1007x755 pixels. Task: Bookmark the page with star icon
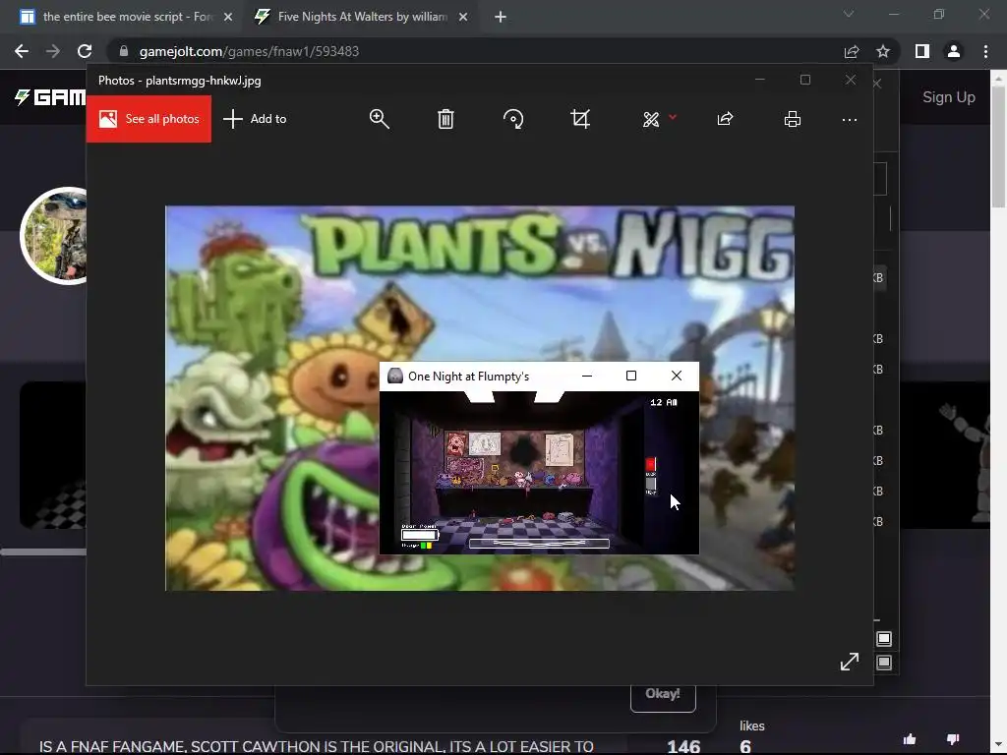coord(883,51)
